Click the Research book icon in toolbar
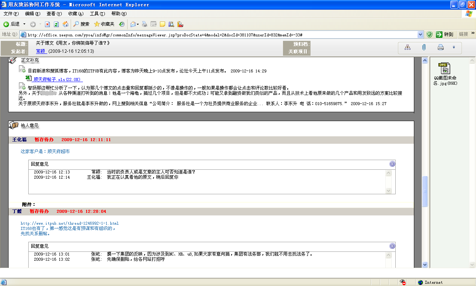 [x=171, y=24]
